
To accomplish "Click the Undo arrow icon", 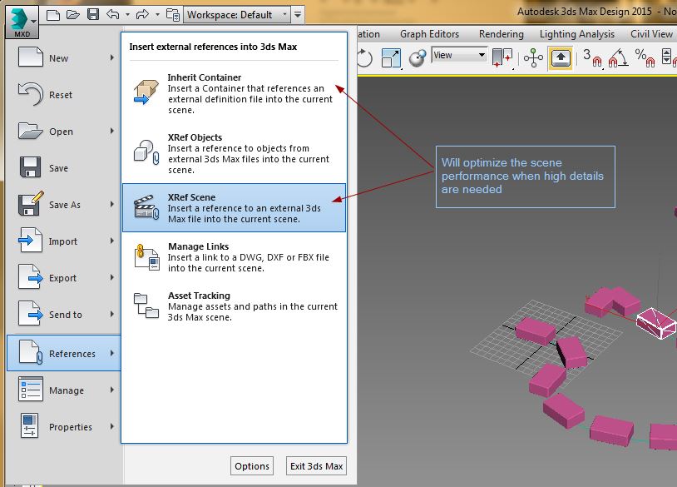I will click(x=113, y=15).
